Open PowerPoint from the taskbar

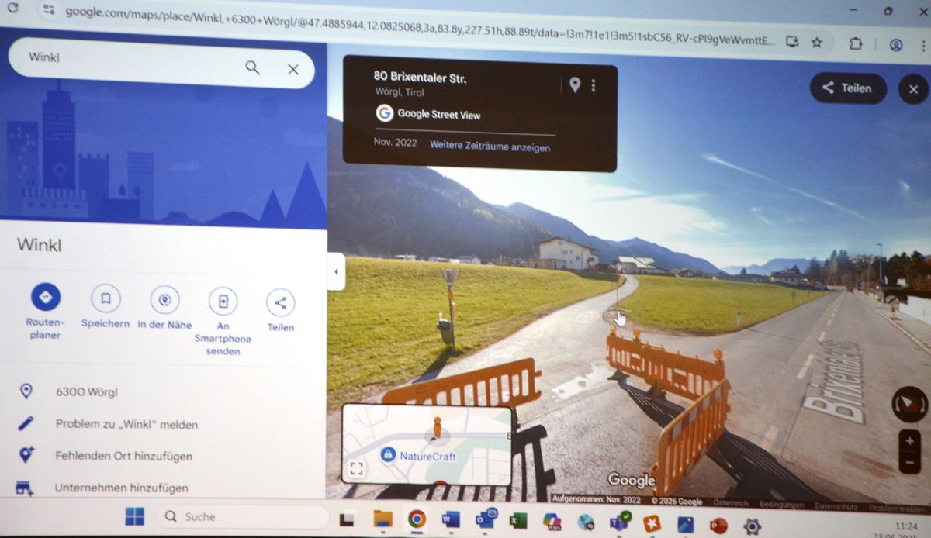point(718,526)
